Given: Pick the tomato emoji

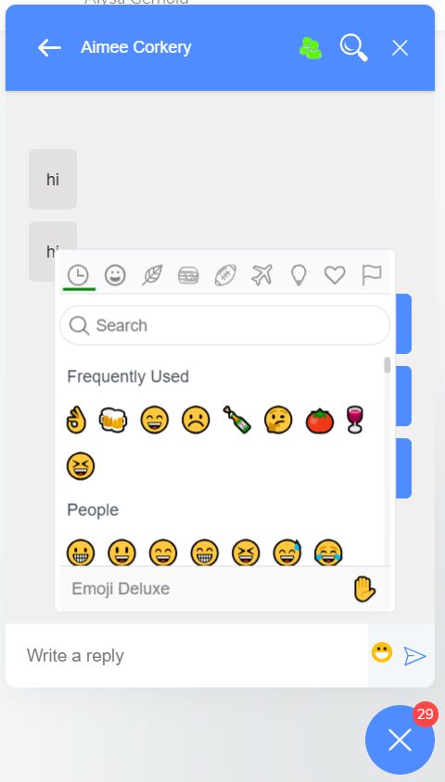Looking at the screenshot, I should 319,420.
